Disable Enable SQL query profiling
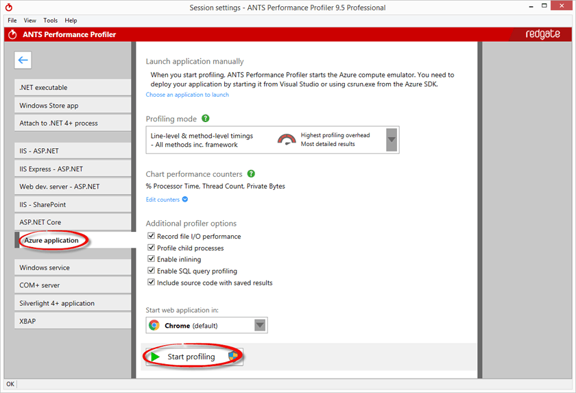Screen dimensions: 576x393 tap(151, 271)
